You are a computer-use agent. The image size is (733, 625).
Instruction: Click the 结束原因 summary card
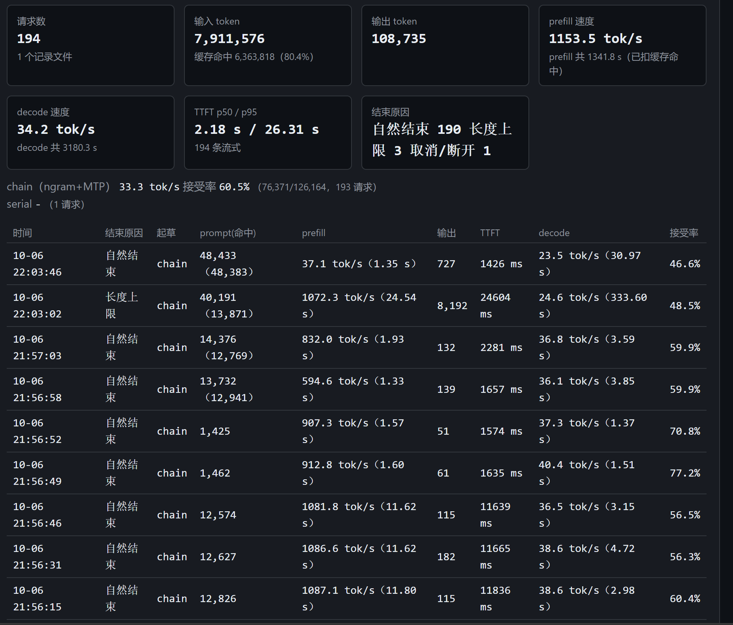click(x=445, y=133)
